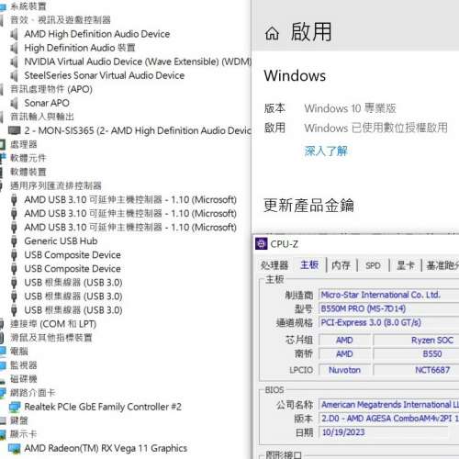Click display adapter icon of AMD Radeon RX Vega 11
Viewport: 459px width, 459px height.
coord(15,449)
